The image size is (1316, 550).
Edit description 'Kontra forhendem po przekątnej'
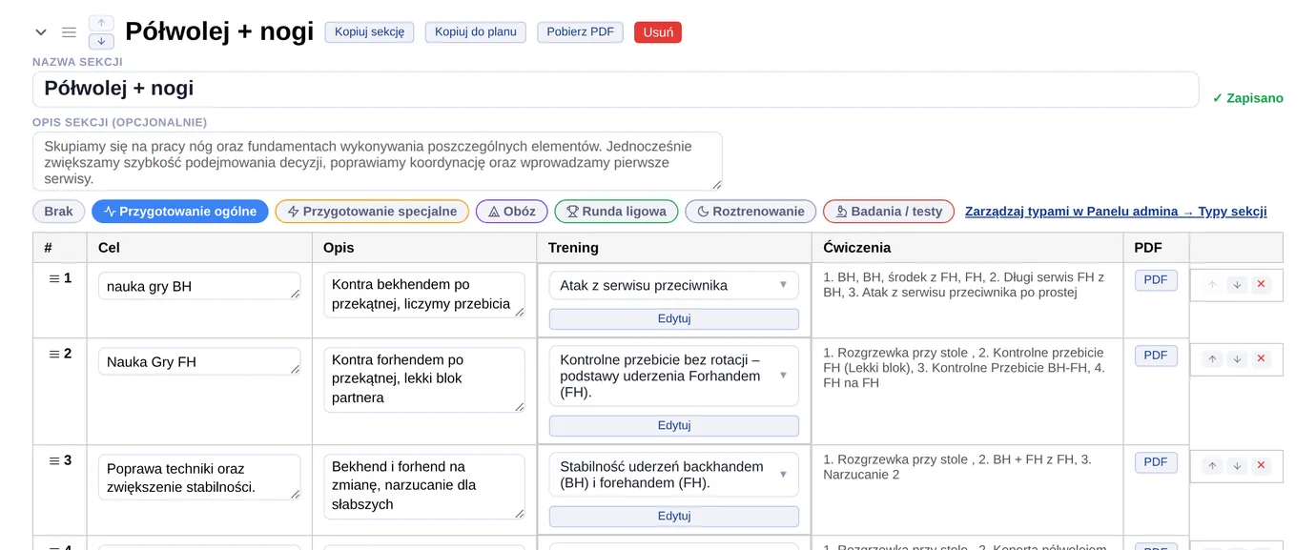pyautogui.click(x=424, y=379)
